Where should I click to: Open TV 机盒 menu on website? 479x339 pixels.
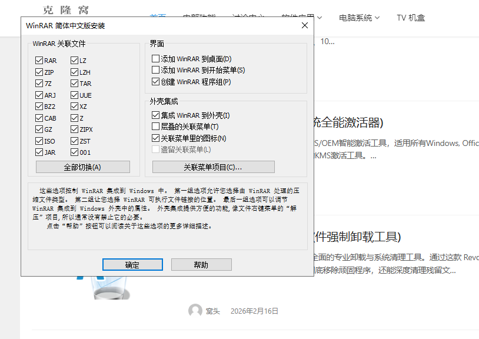pyautogui.click(x=411, y=18)
